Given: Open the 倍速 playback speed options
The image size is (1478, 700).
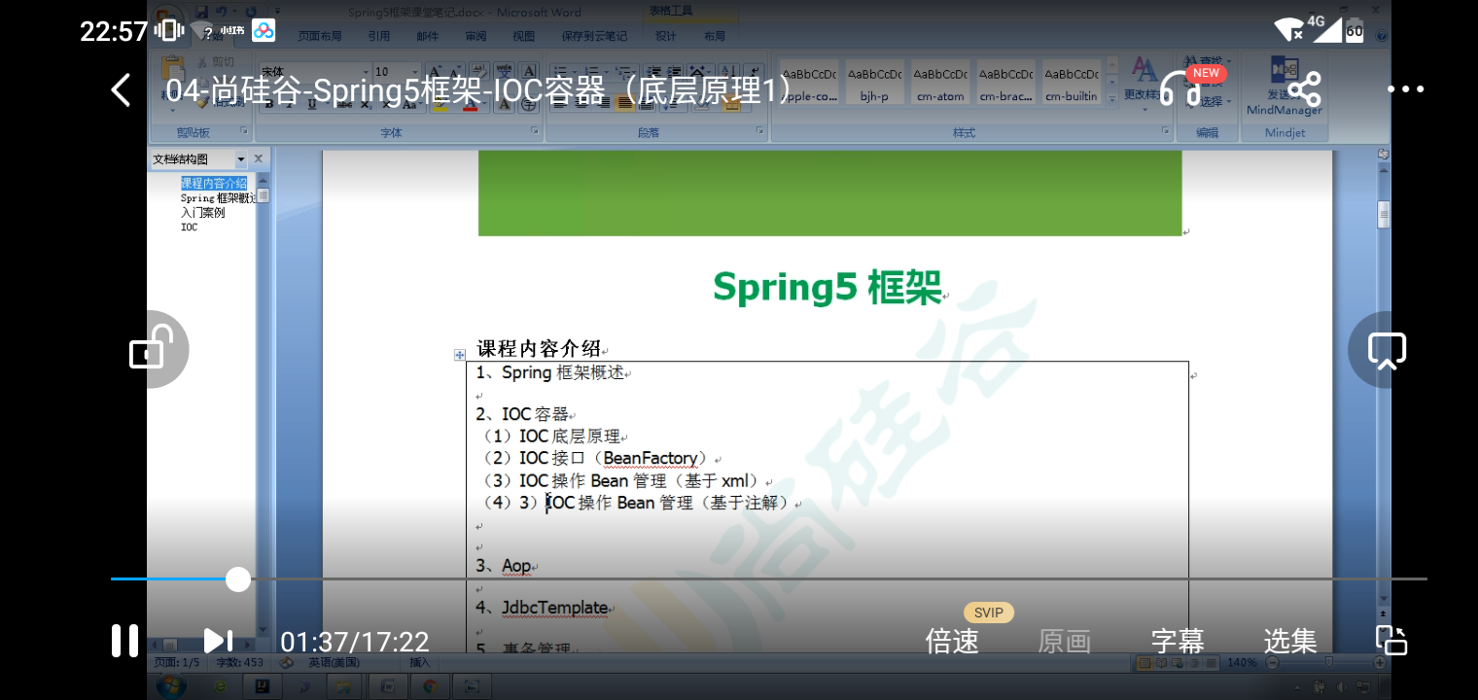Looking at the screenshot, I should pyautogui.click(x=952, y=642).
